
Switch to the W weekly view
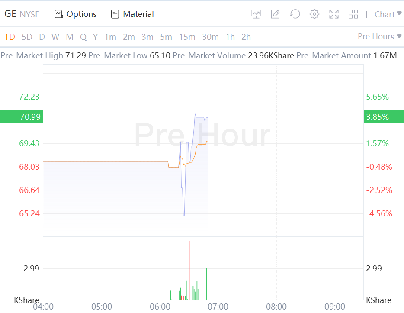coord(55,37)
